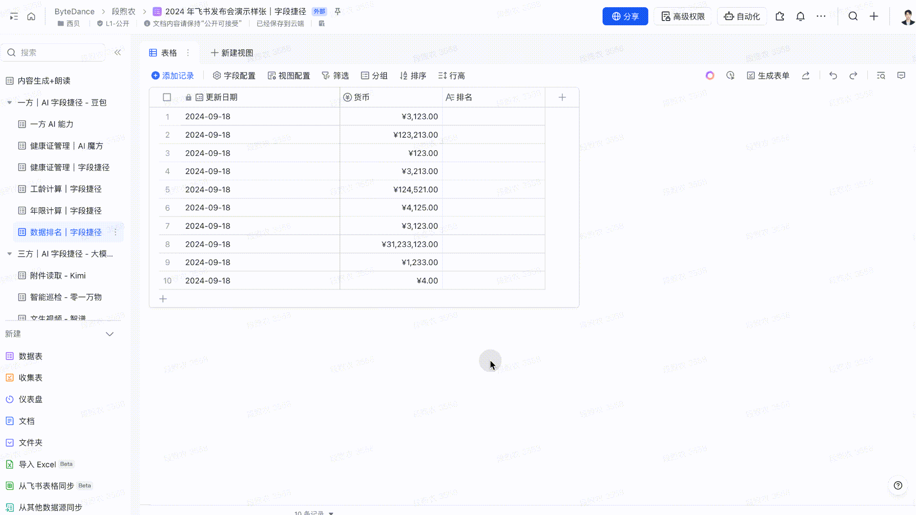This screenshot has width=916, height=515.
Task: Collapse the 新建 section chevron
Action: point(110,334)
